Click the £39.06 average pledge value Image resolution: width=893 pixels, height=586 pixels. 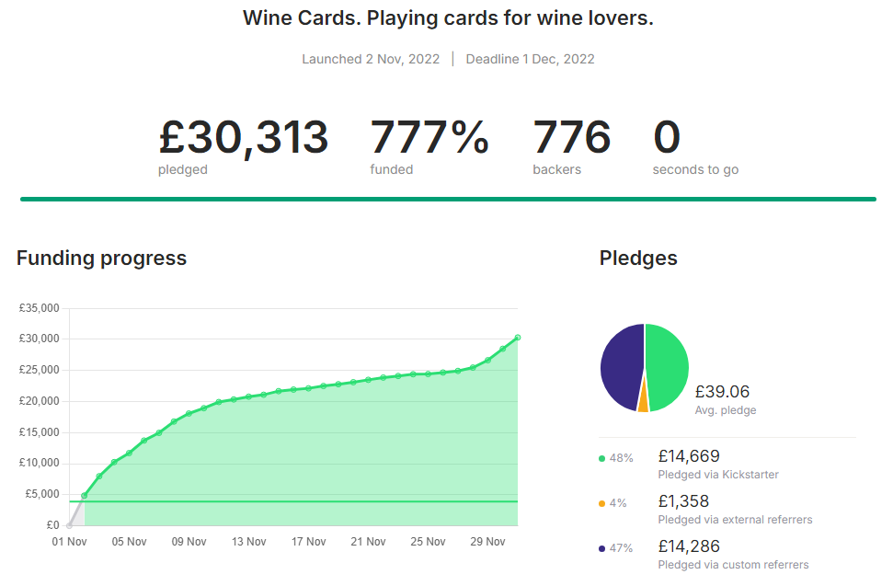[723, 392]
